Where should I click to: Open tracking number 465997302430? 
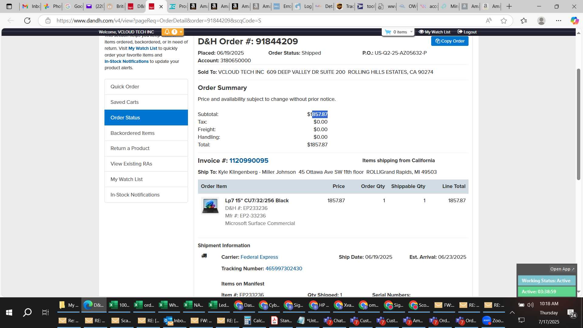point(284,268)
